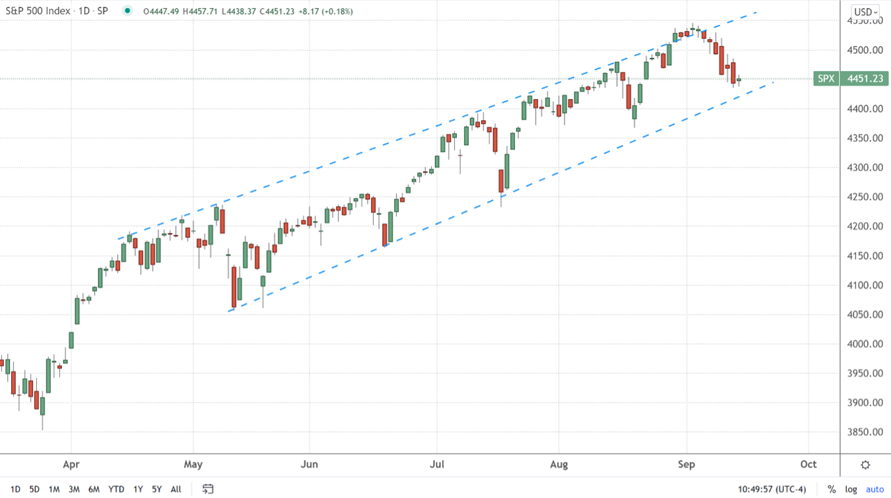Toggle percent scale mode
Screen dimensions: 891x498
click(x=832, y=489)
